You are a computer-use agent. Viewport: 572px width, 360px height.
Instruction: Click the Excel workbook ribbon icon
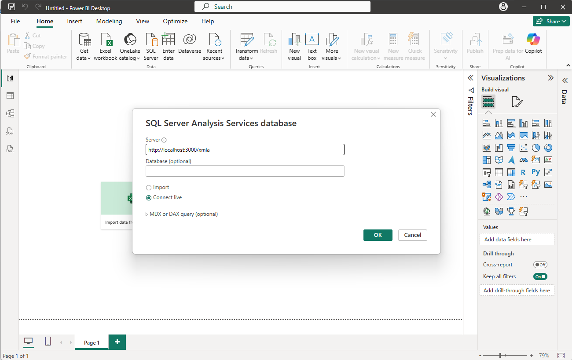coord(106,47)
